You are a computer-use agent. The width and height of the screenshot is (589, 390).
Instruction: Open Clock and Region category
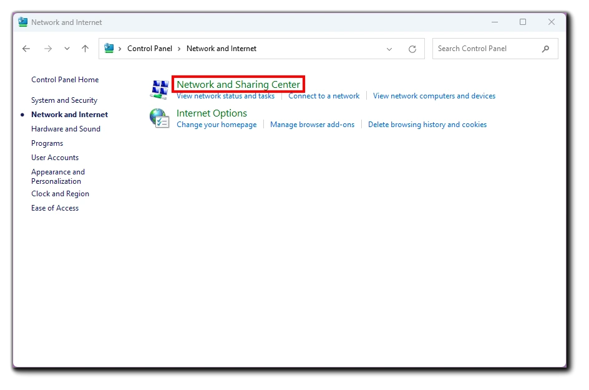pos(60,194)
